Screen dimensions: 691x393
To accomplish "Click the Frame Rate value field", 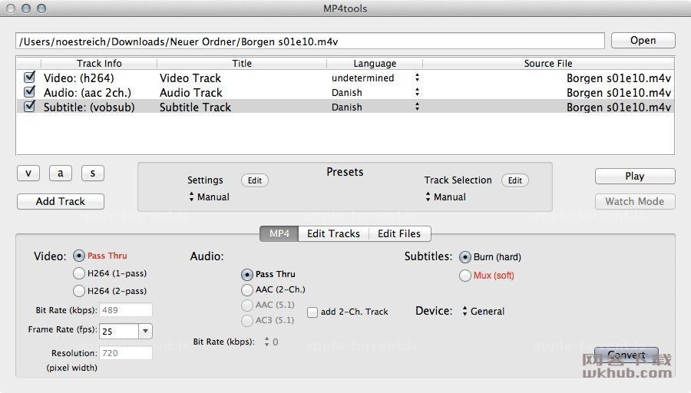I will [x=119, y=332].
